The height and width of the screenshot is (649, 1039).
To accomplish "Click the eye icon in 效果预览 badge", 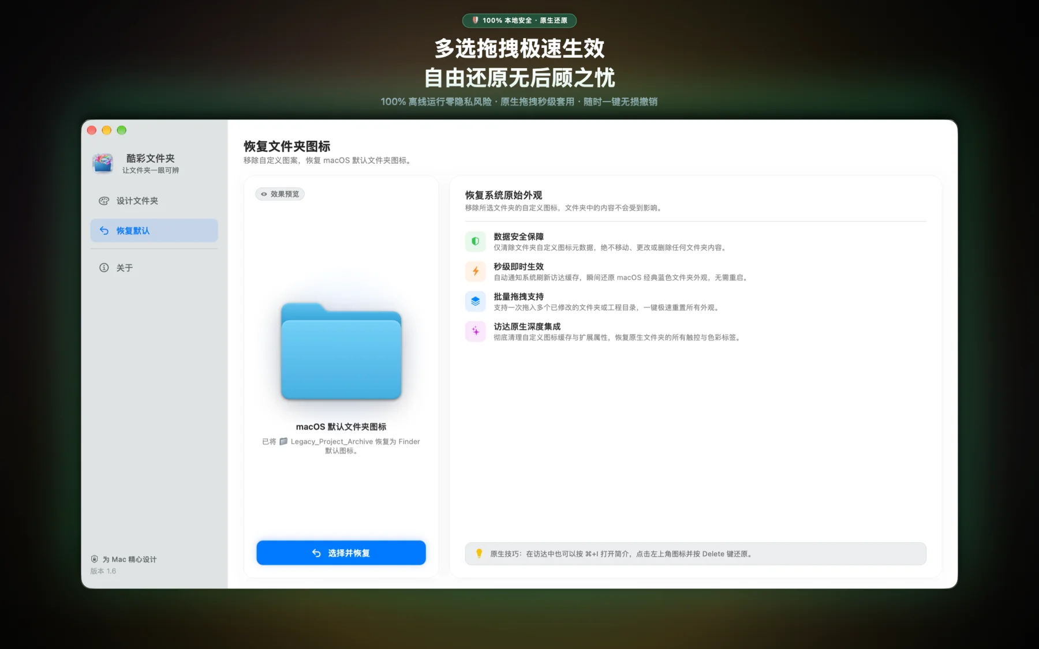I will pos(264,194).
